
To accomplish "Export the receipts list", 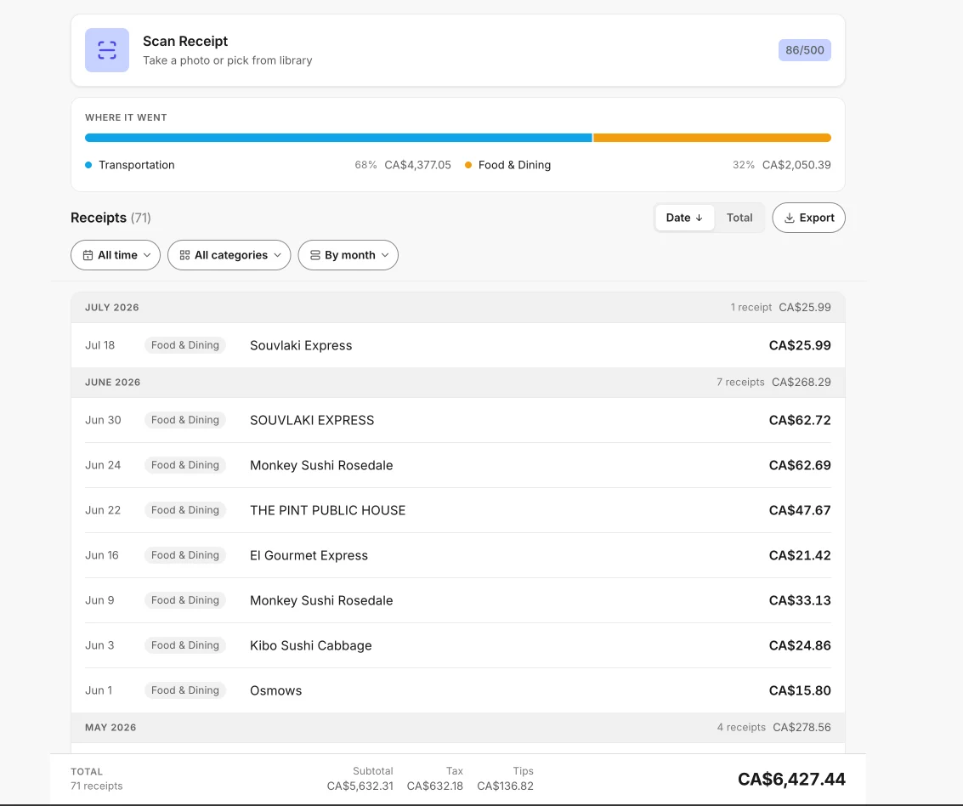I will point(809,218).
